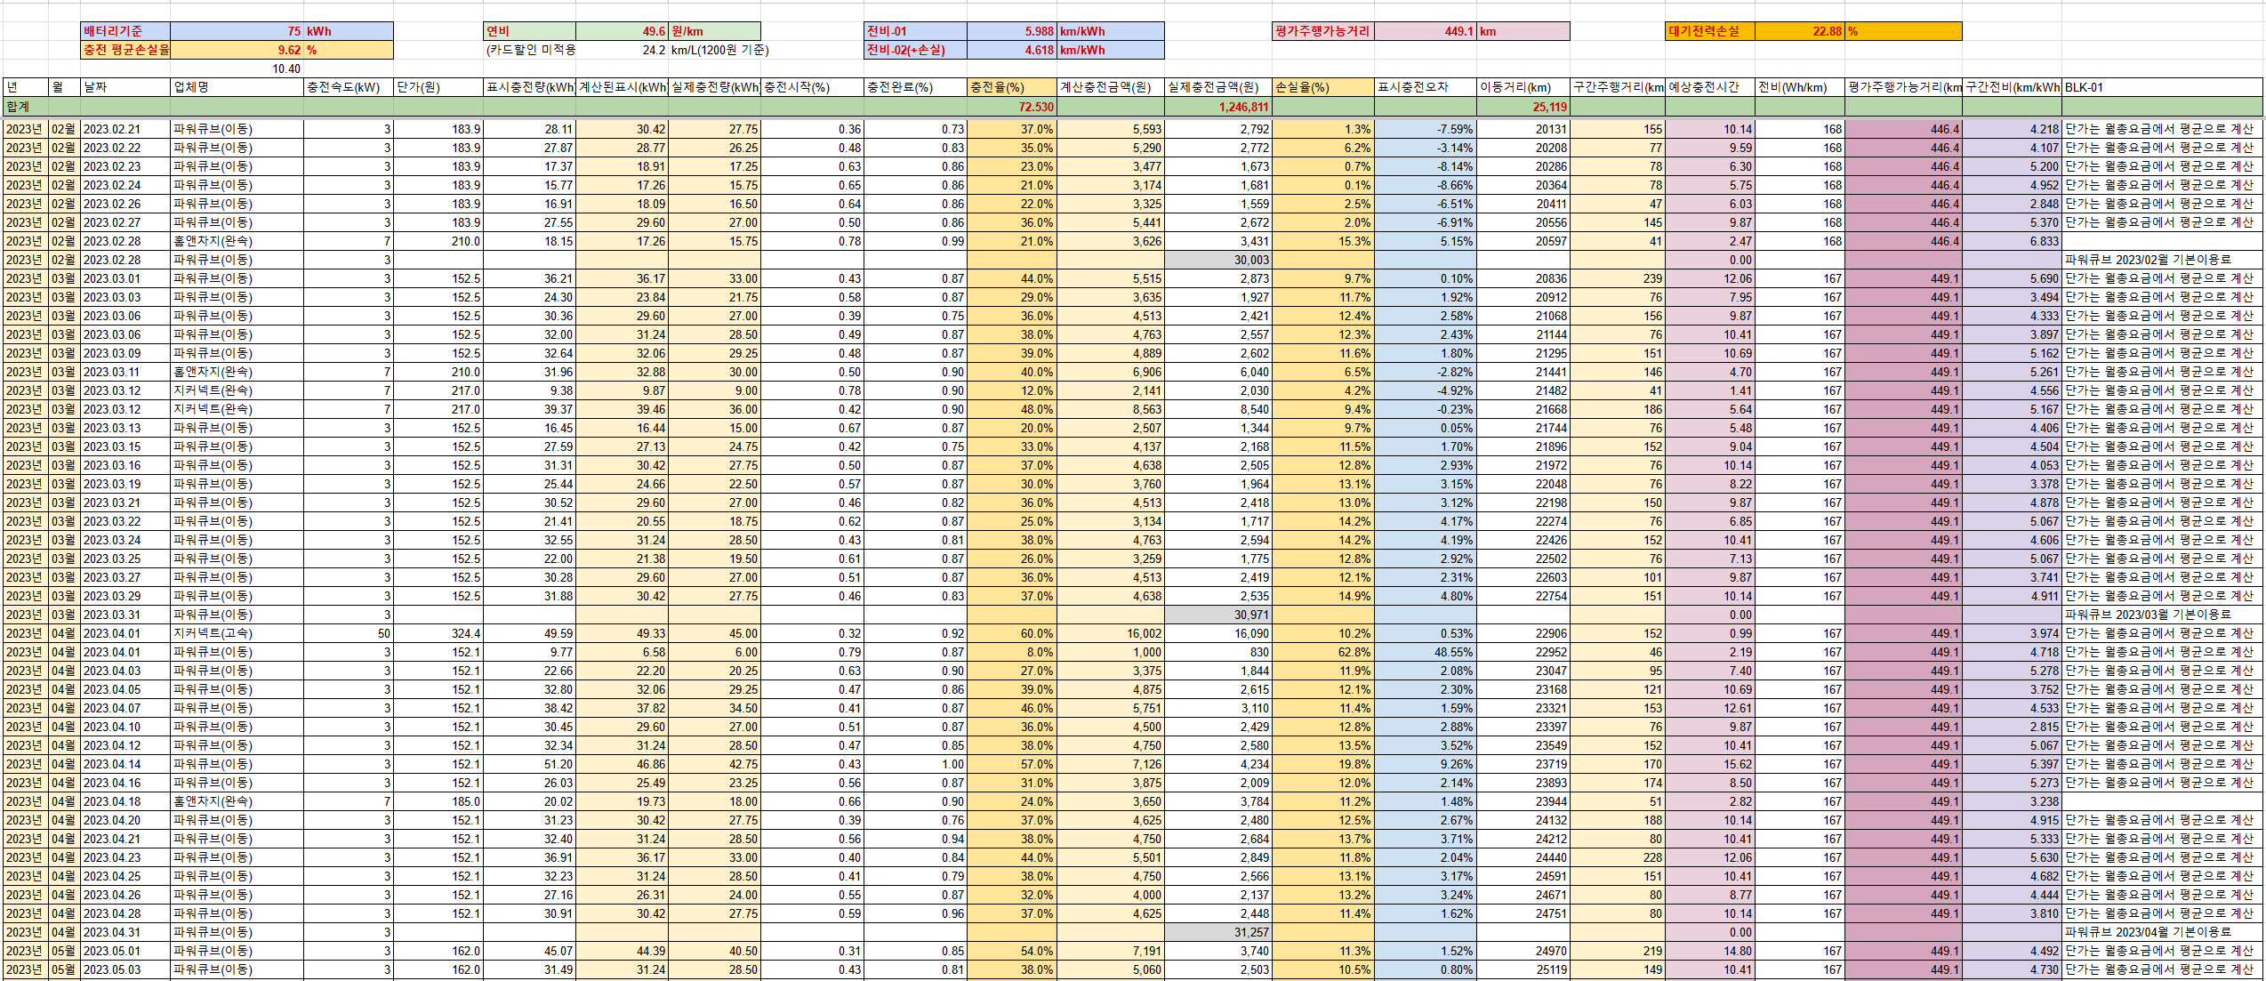Select the 평가주행가능거리 449.1 summary cell
The image size is (2266, 981).
(x=1426, y=31)
